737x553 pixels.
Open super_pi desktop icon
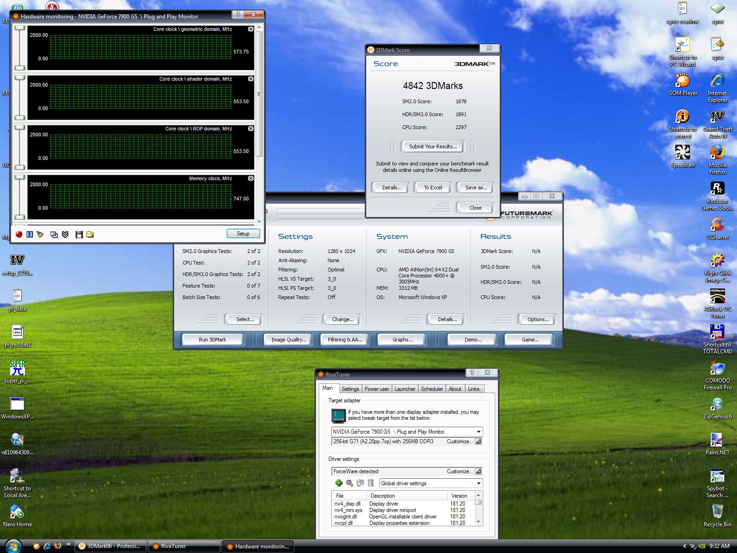(17, 371)
